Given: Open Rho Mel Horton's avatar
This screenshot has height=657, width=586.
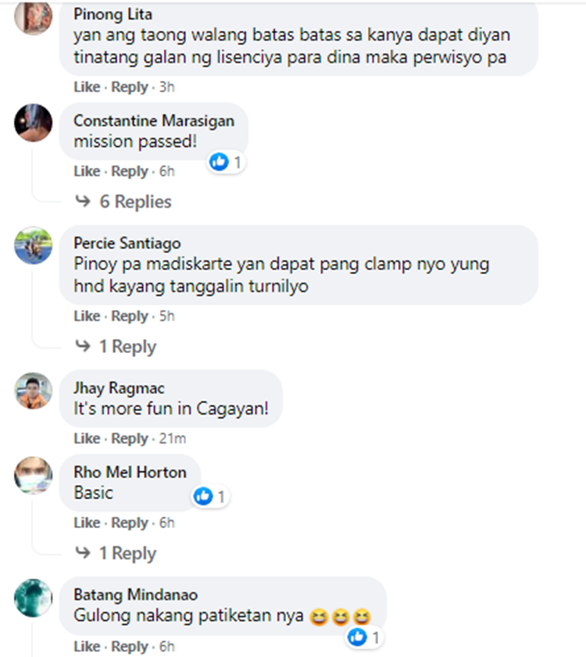Looking at the screenshot, I should pos(33,476).
